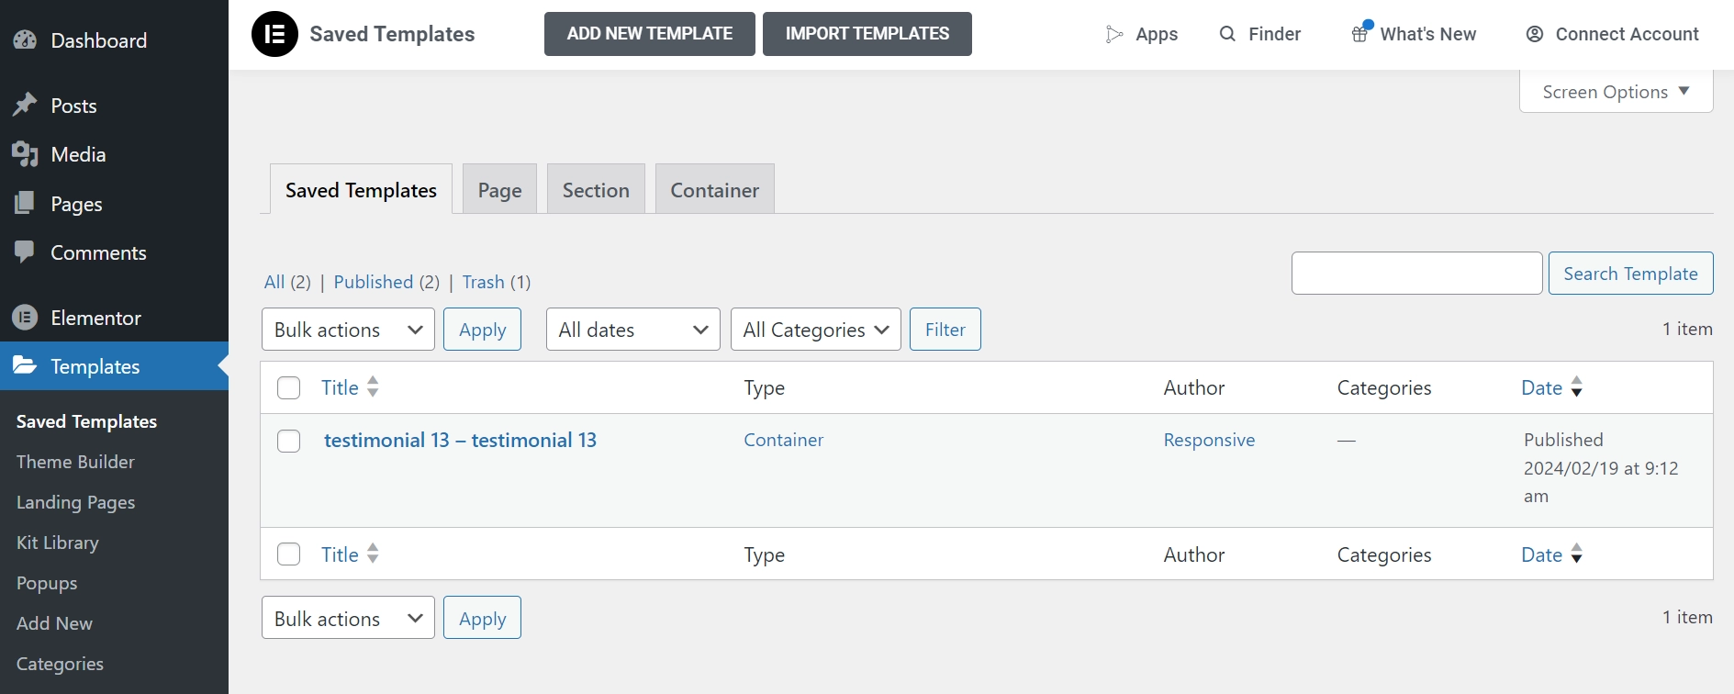
Task: Click footer Title sort arrows
Action: pyautogui.click(x=373, y=554)
